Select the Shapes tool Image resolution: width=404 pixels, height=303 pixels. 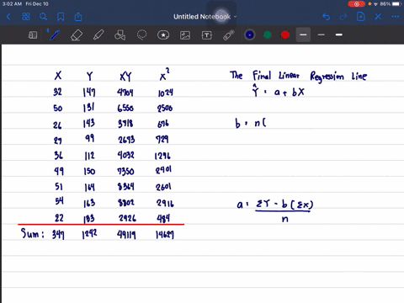[120, 35]
